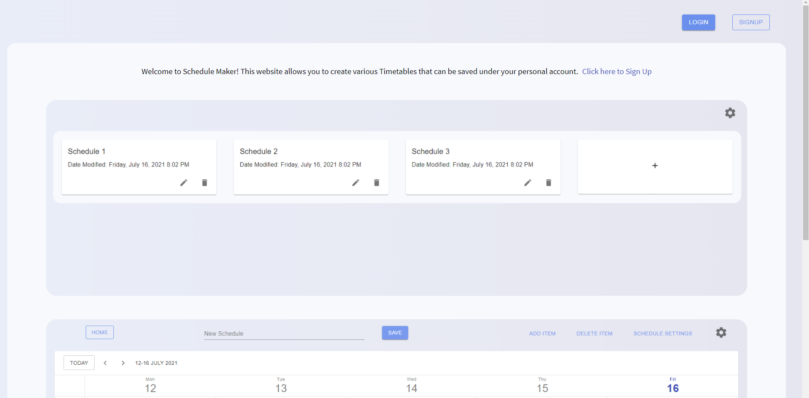809x398 pixels.
Task: Open the pencil editor for Schedule 2
Action: tap(356, 183)
